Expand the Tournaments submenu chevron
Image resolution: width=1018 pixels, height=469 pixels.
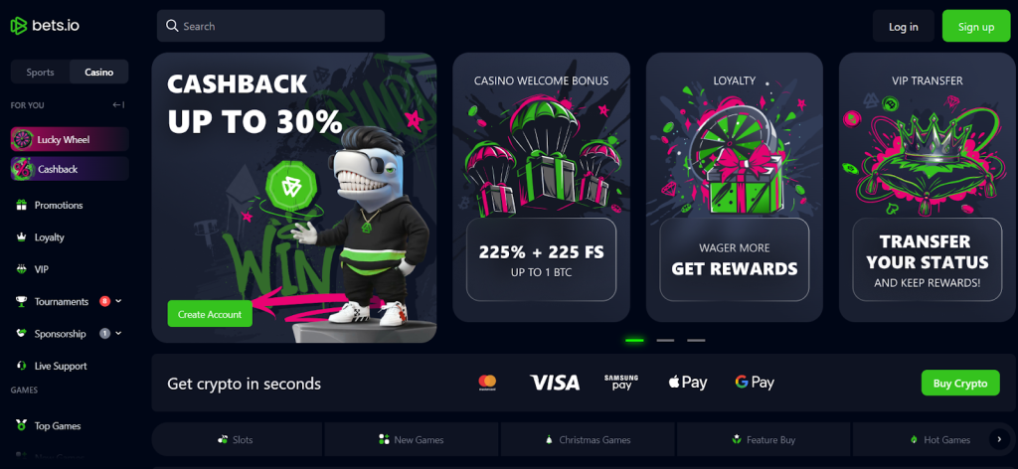pos(119,302)
